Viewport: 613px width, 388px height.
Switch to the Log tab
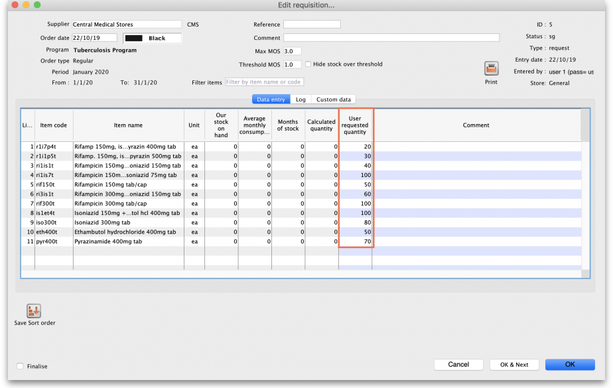(301, 99)
